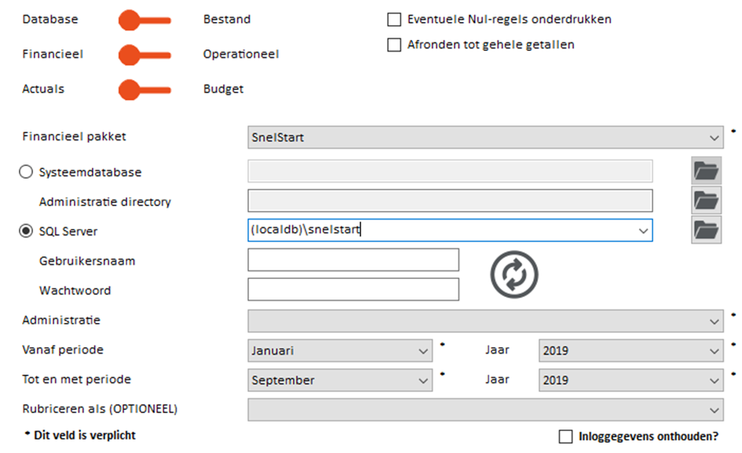Enable Eventuele Nul-regels onderdrukken checkbox
The height and width of the screenshot is (453, 742).
394,20
